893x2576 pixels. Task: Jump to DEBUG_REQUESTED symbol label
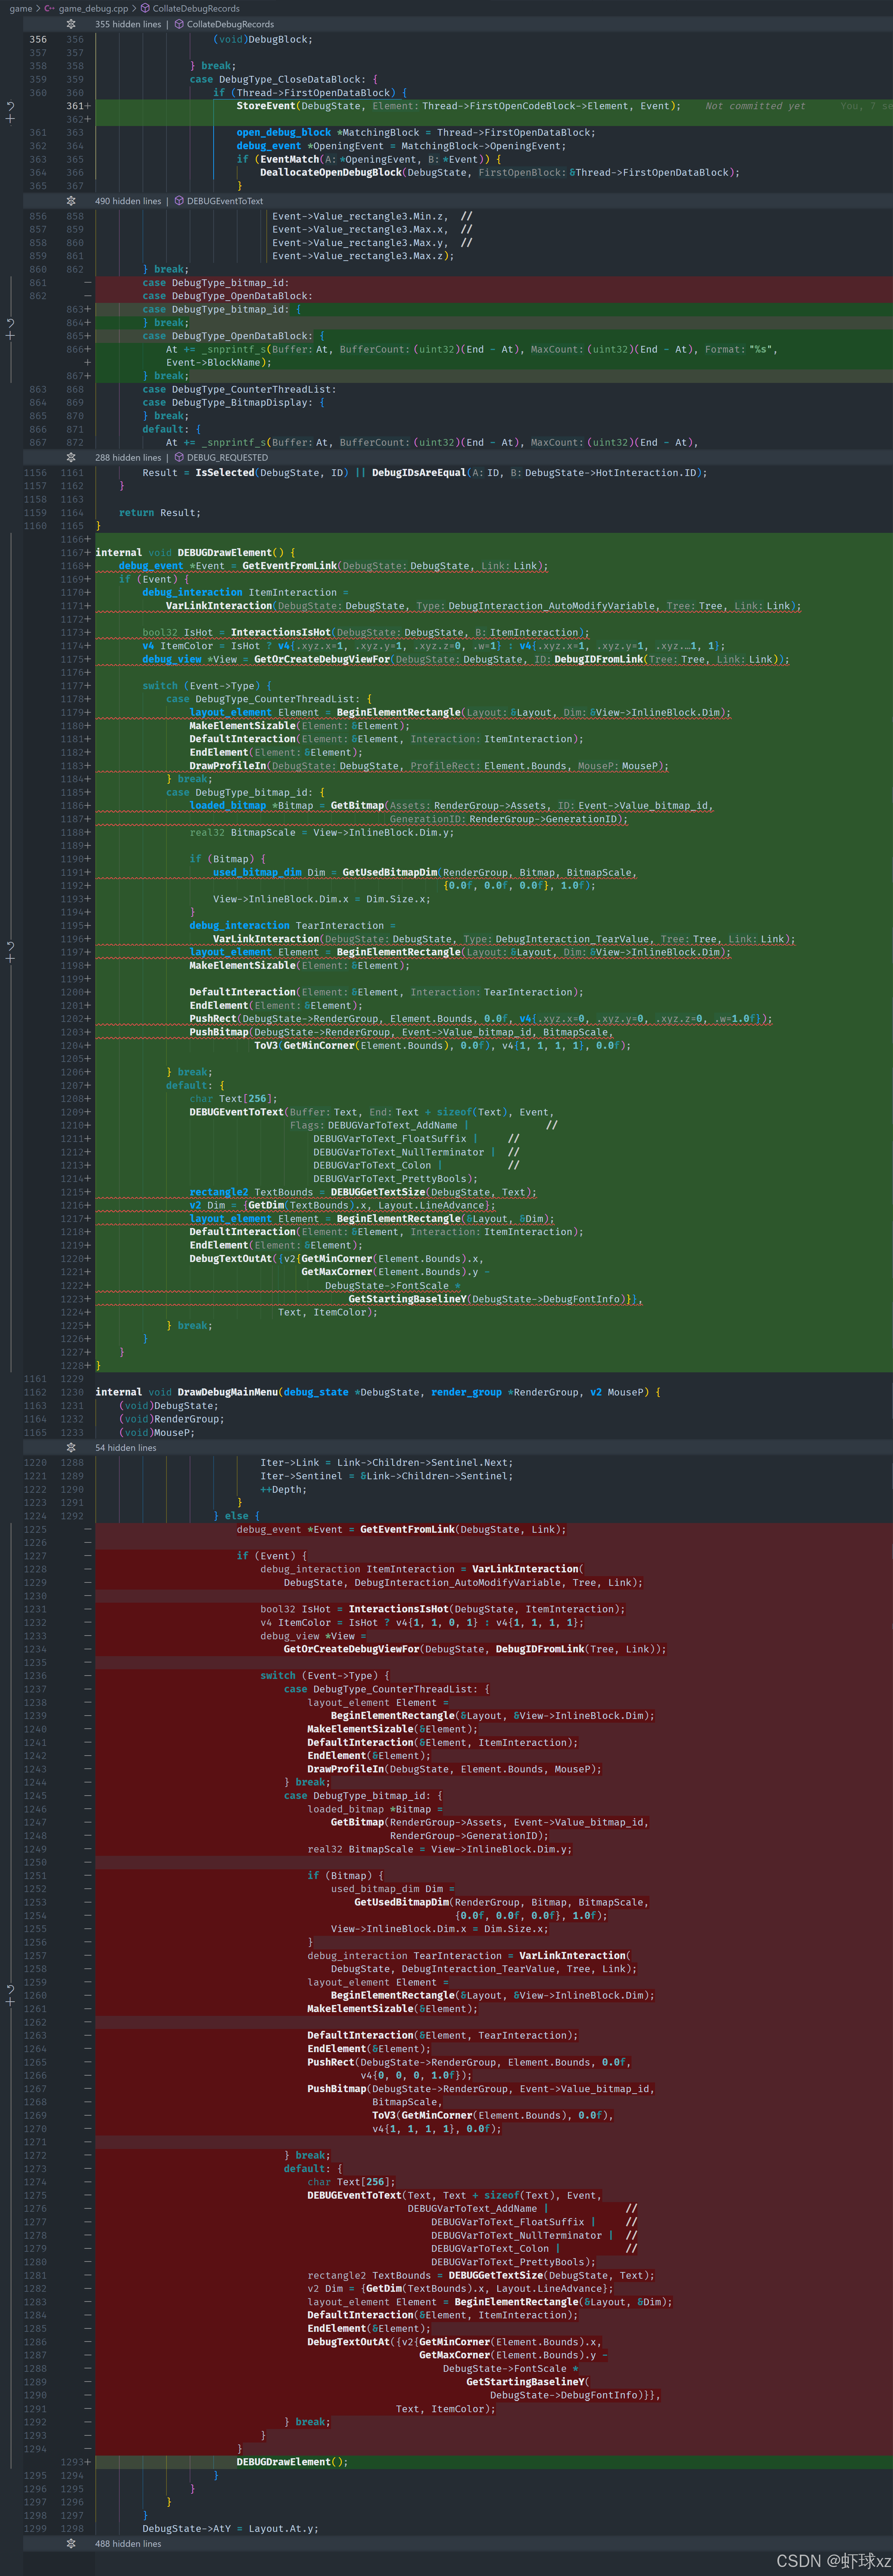coord(227,457)
